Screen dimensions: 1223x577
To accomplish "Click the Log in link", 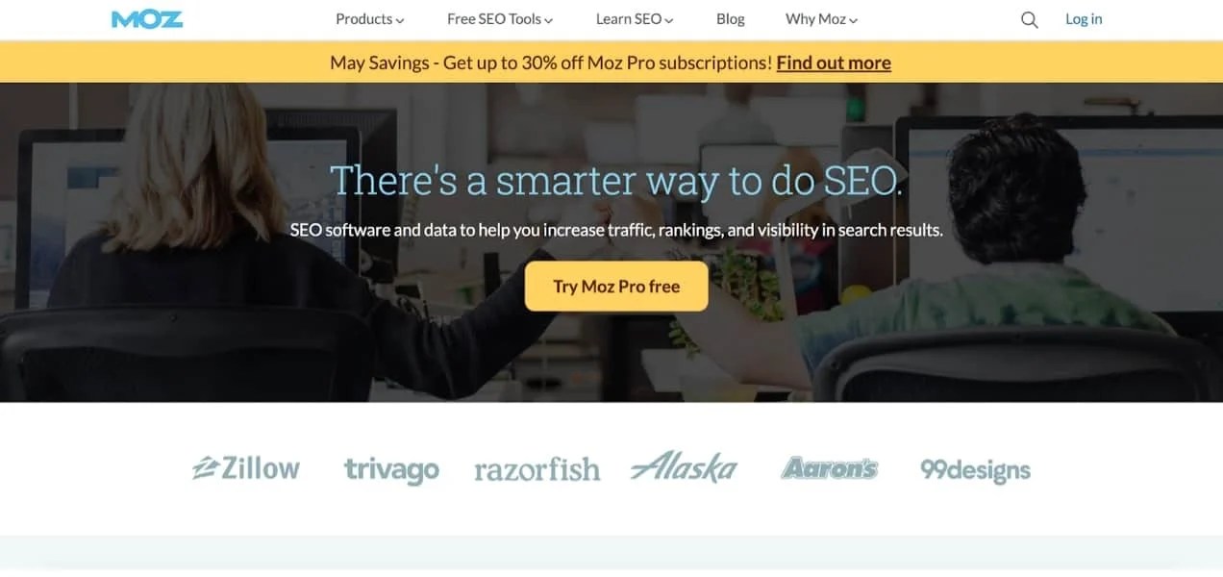I will (x=1084, y=19).
